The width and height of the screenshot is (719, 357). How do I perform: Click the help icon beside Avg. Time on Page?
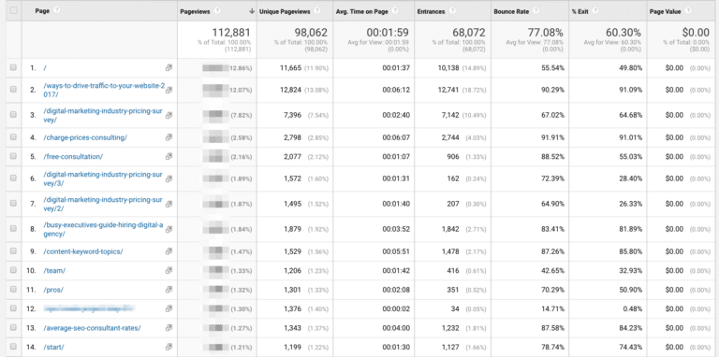coord(395,11)
